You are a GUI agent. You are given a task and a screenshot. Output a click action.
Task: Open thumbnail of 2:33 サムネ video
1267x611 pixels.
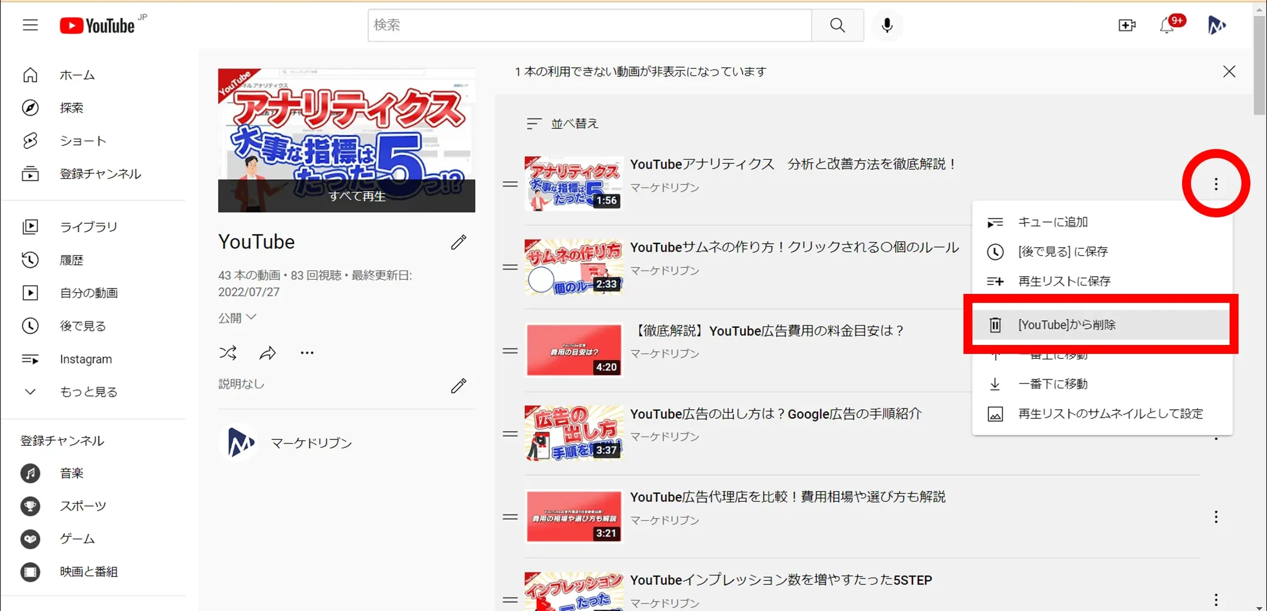[574, 267]
